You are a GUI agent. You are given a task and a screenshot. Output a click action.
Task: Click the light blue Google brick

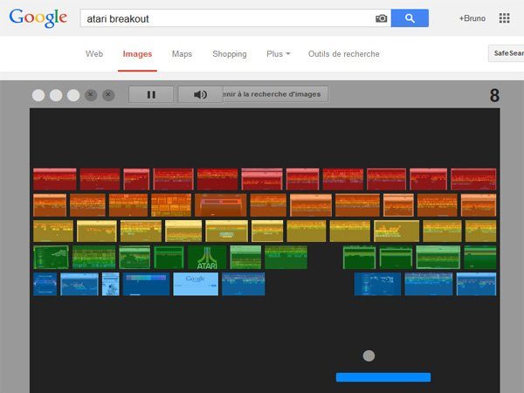(x=196, y=284)
